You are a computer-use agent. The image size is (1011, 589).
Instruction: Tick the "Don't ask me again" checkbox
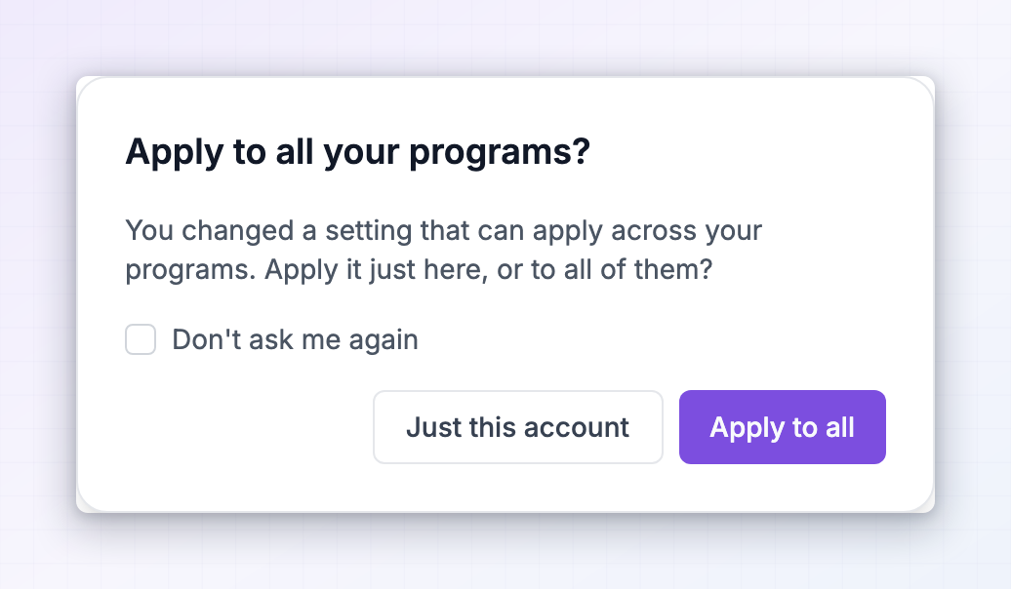click(x=141, y=339)
